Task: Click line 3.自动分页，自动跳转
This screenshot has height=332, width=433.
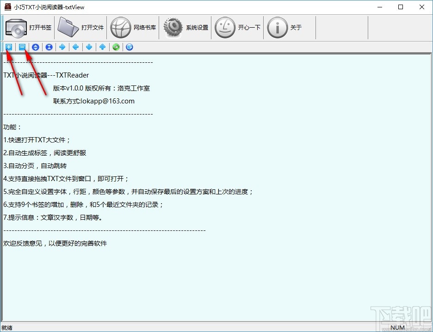Action: point(35,166)
